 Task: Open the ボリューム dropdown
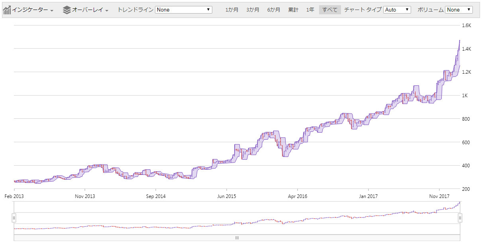point(458,9)
